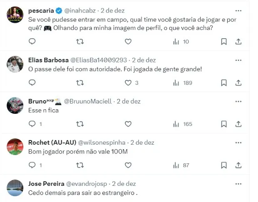Share Elias Barbosa's tweet
Screen dimensions: 258x202
[238, 83]
